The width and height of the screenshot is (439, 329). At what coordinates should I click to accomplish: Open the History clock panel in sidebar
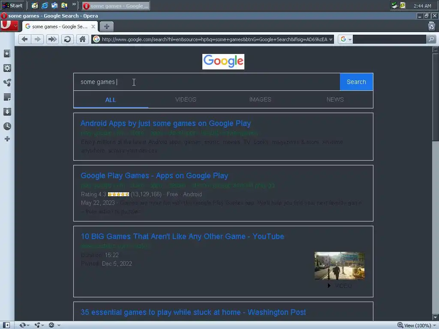tap(7, 126)
